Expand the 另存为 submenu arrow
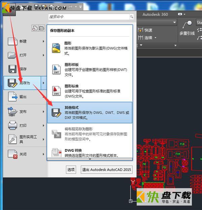Image resolution: width=202 pixels, height=210 pixels. pos(43,83)
